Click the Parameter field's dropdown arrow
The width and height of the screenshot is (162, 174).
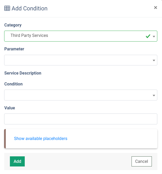154,61
